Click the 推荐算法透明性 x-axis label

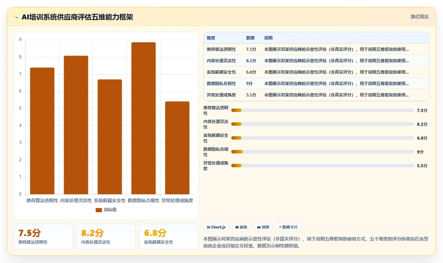coord(42,200)
